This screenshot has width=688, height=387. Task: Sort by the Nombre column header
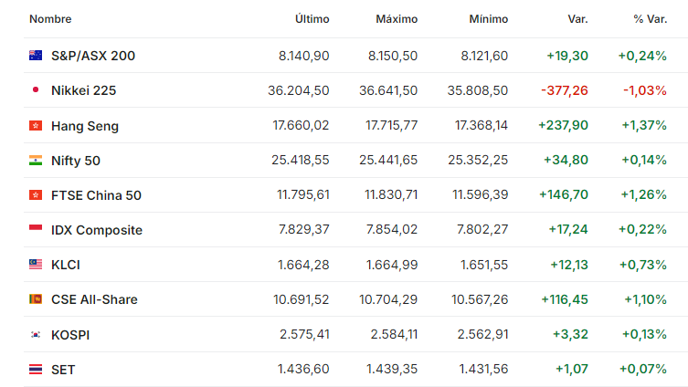click(50, 19)
